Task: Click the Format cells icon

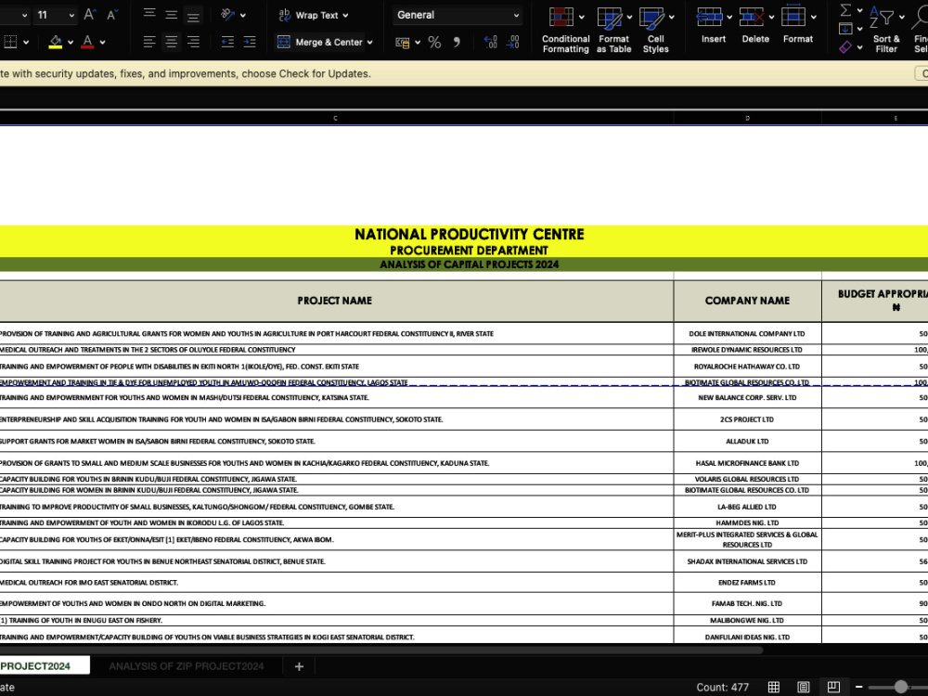Action: click(x=793, y=17)
